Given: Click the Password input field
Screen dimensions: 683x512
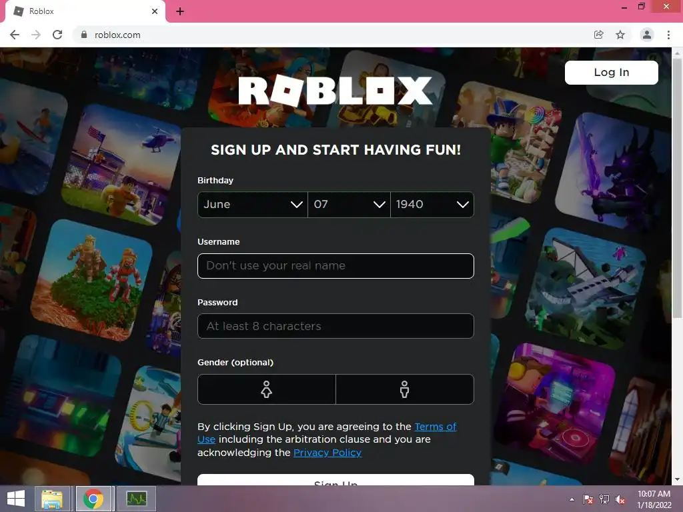Looking at the screenshot, I should pyautogui.click(x=335, y=326).
